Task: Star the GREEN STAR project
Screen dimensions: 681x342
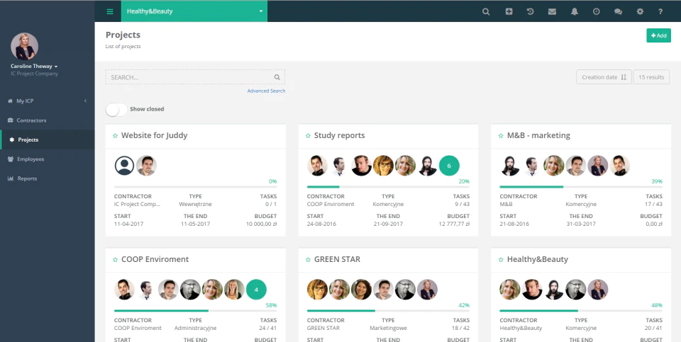Action: point(308,260)
